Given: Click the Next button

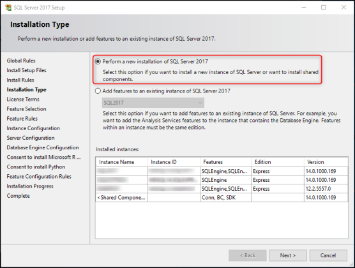Looking at the screenshot, I should (288, 255).
